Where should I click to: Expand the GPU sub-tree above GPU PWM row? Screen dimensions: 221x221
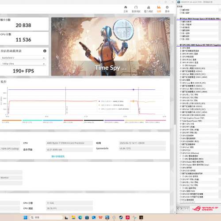click(x=180, y=188)
